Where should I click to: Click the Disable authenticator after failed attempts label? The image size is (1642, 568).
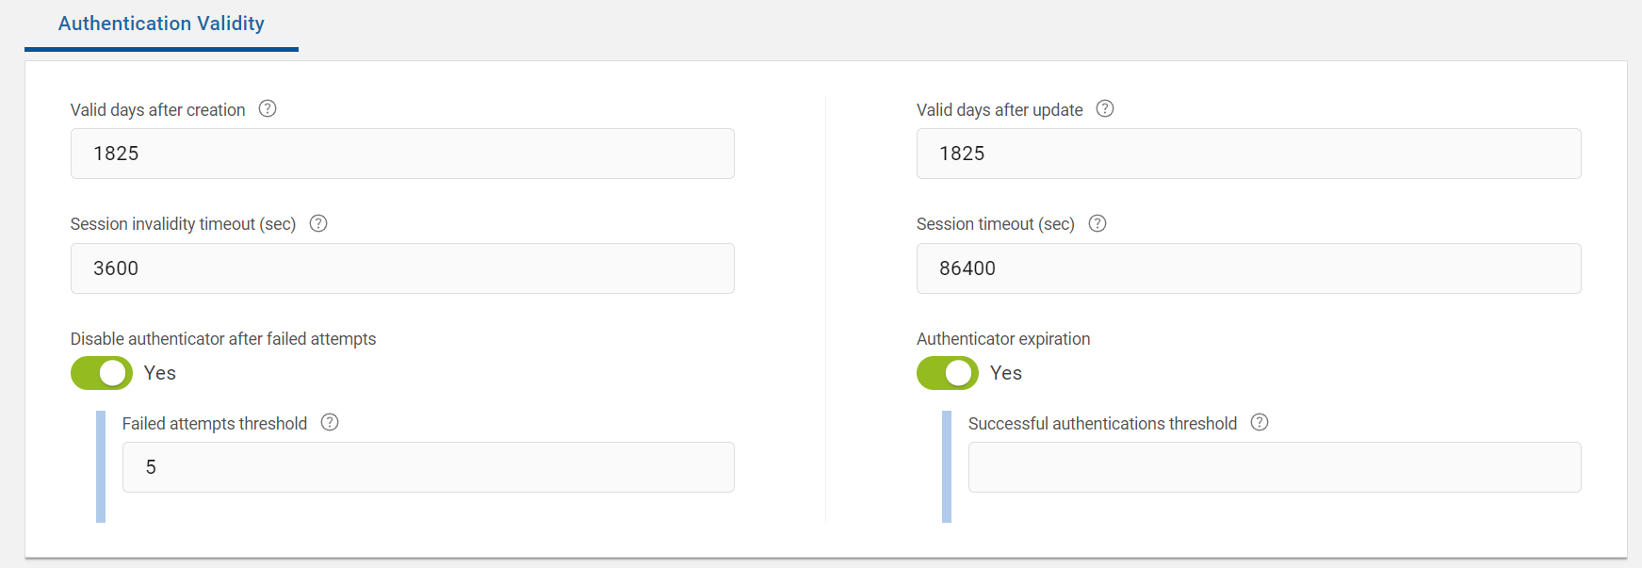point(223,339)
